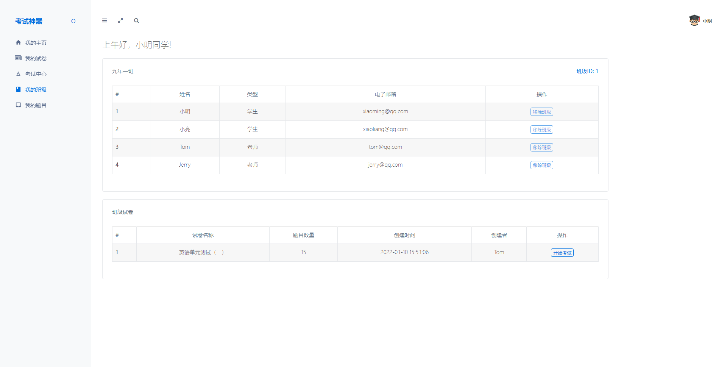Click the 试卷名称 column header

click(203, 235)
